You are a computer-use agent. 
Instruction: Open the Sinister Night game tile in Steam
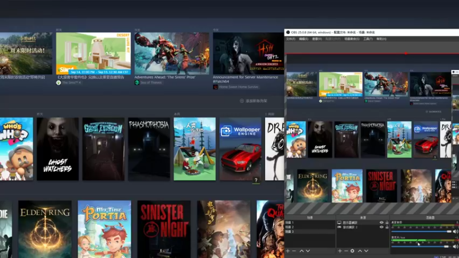[164, 229]
